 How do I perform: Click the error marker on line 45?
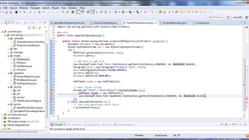tap(51, 99)
